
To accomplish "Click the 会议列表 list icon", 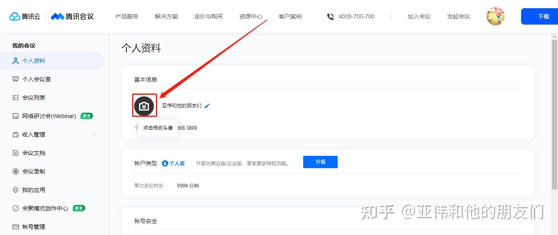I will pyautogui.click(x=16, y=98).
